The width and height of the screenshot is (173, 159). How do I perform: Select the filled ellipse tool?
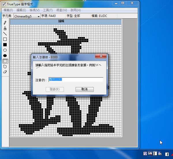pyautogui.click(x=5, y=55)
